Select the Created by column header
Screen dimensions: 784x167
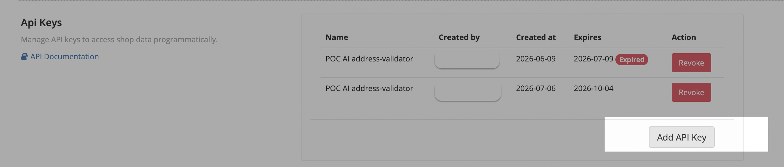[x=459, y=37]
